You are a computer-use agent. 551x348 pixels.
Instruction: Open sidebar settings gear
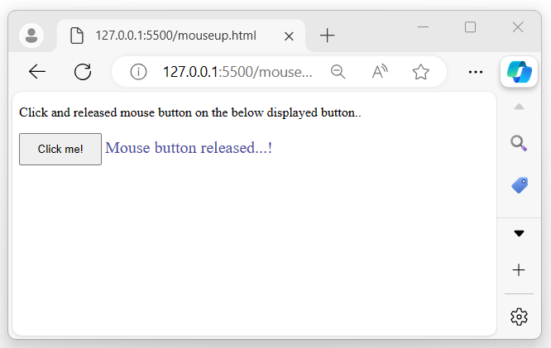point(519,316)
